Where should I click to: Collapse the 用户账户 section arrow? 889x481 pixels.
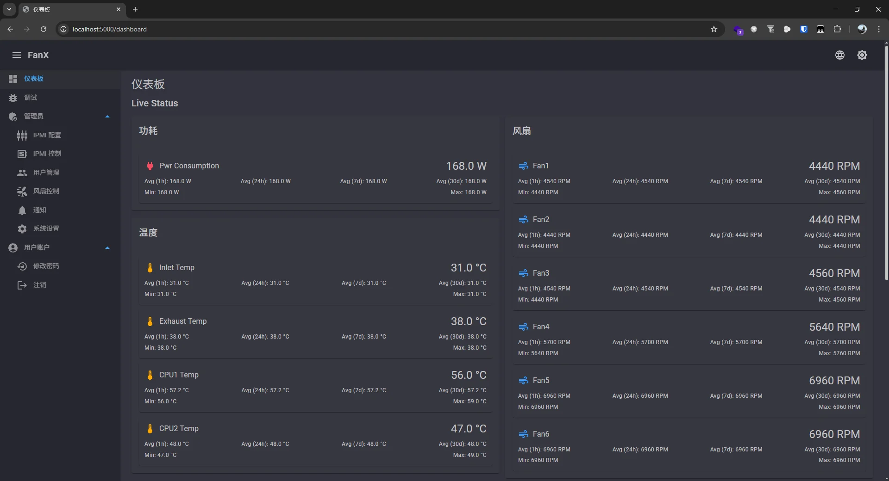click(107, 247)
